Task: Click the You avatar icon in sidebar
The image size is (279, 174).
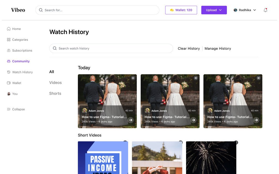Action: point(8,94)
